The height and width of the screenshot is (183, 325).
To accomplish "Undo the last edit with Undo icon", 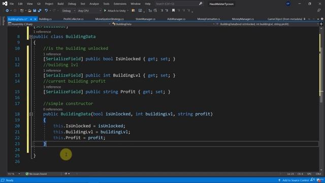I will coord(46,11).
